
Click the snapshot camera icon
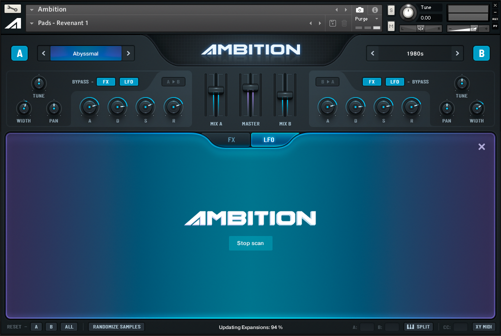pos(359,10)
